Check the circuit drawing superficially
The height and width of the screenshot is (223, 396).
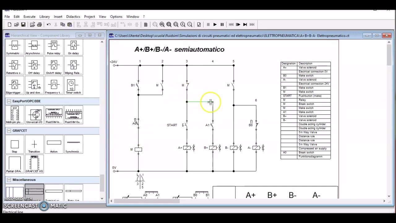click(199, 24)
